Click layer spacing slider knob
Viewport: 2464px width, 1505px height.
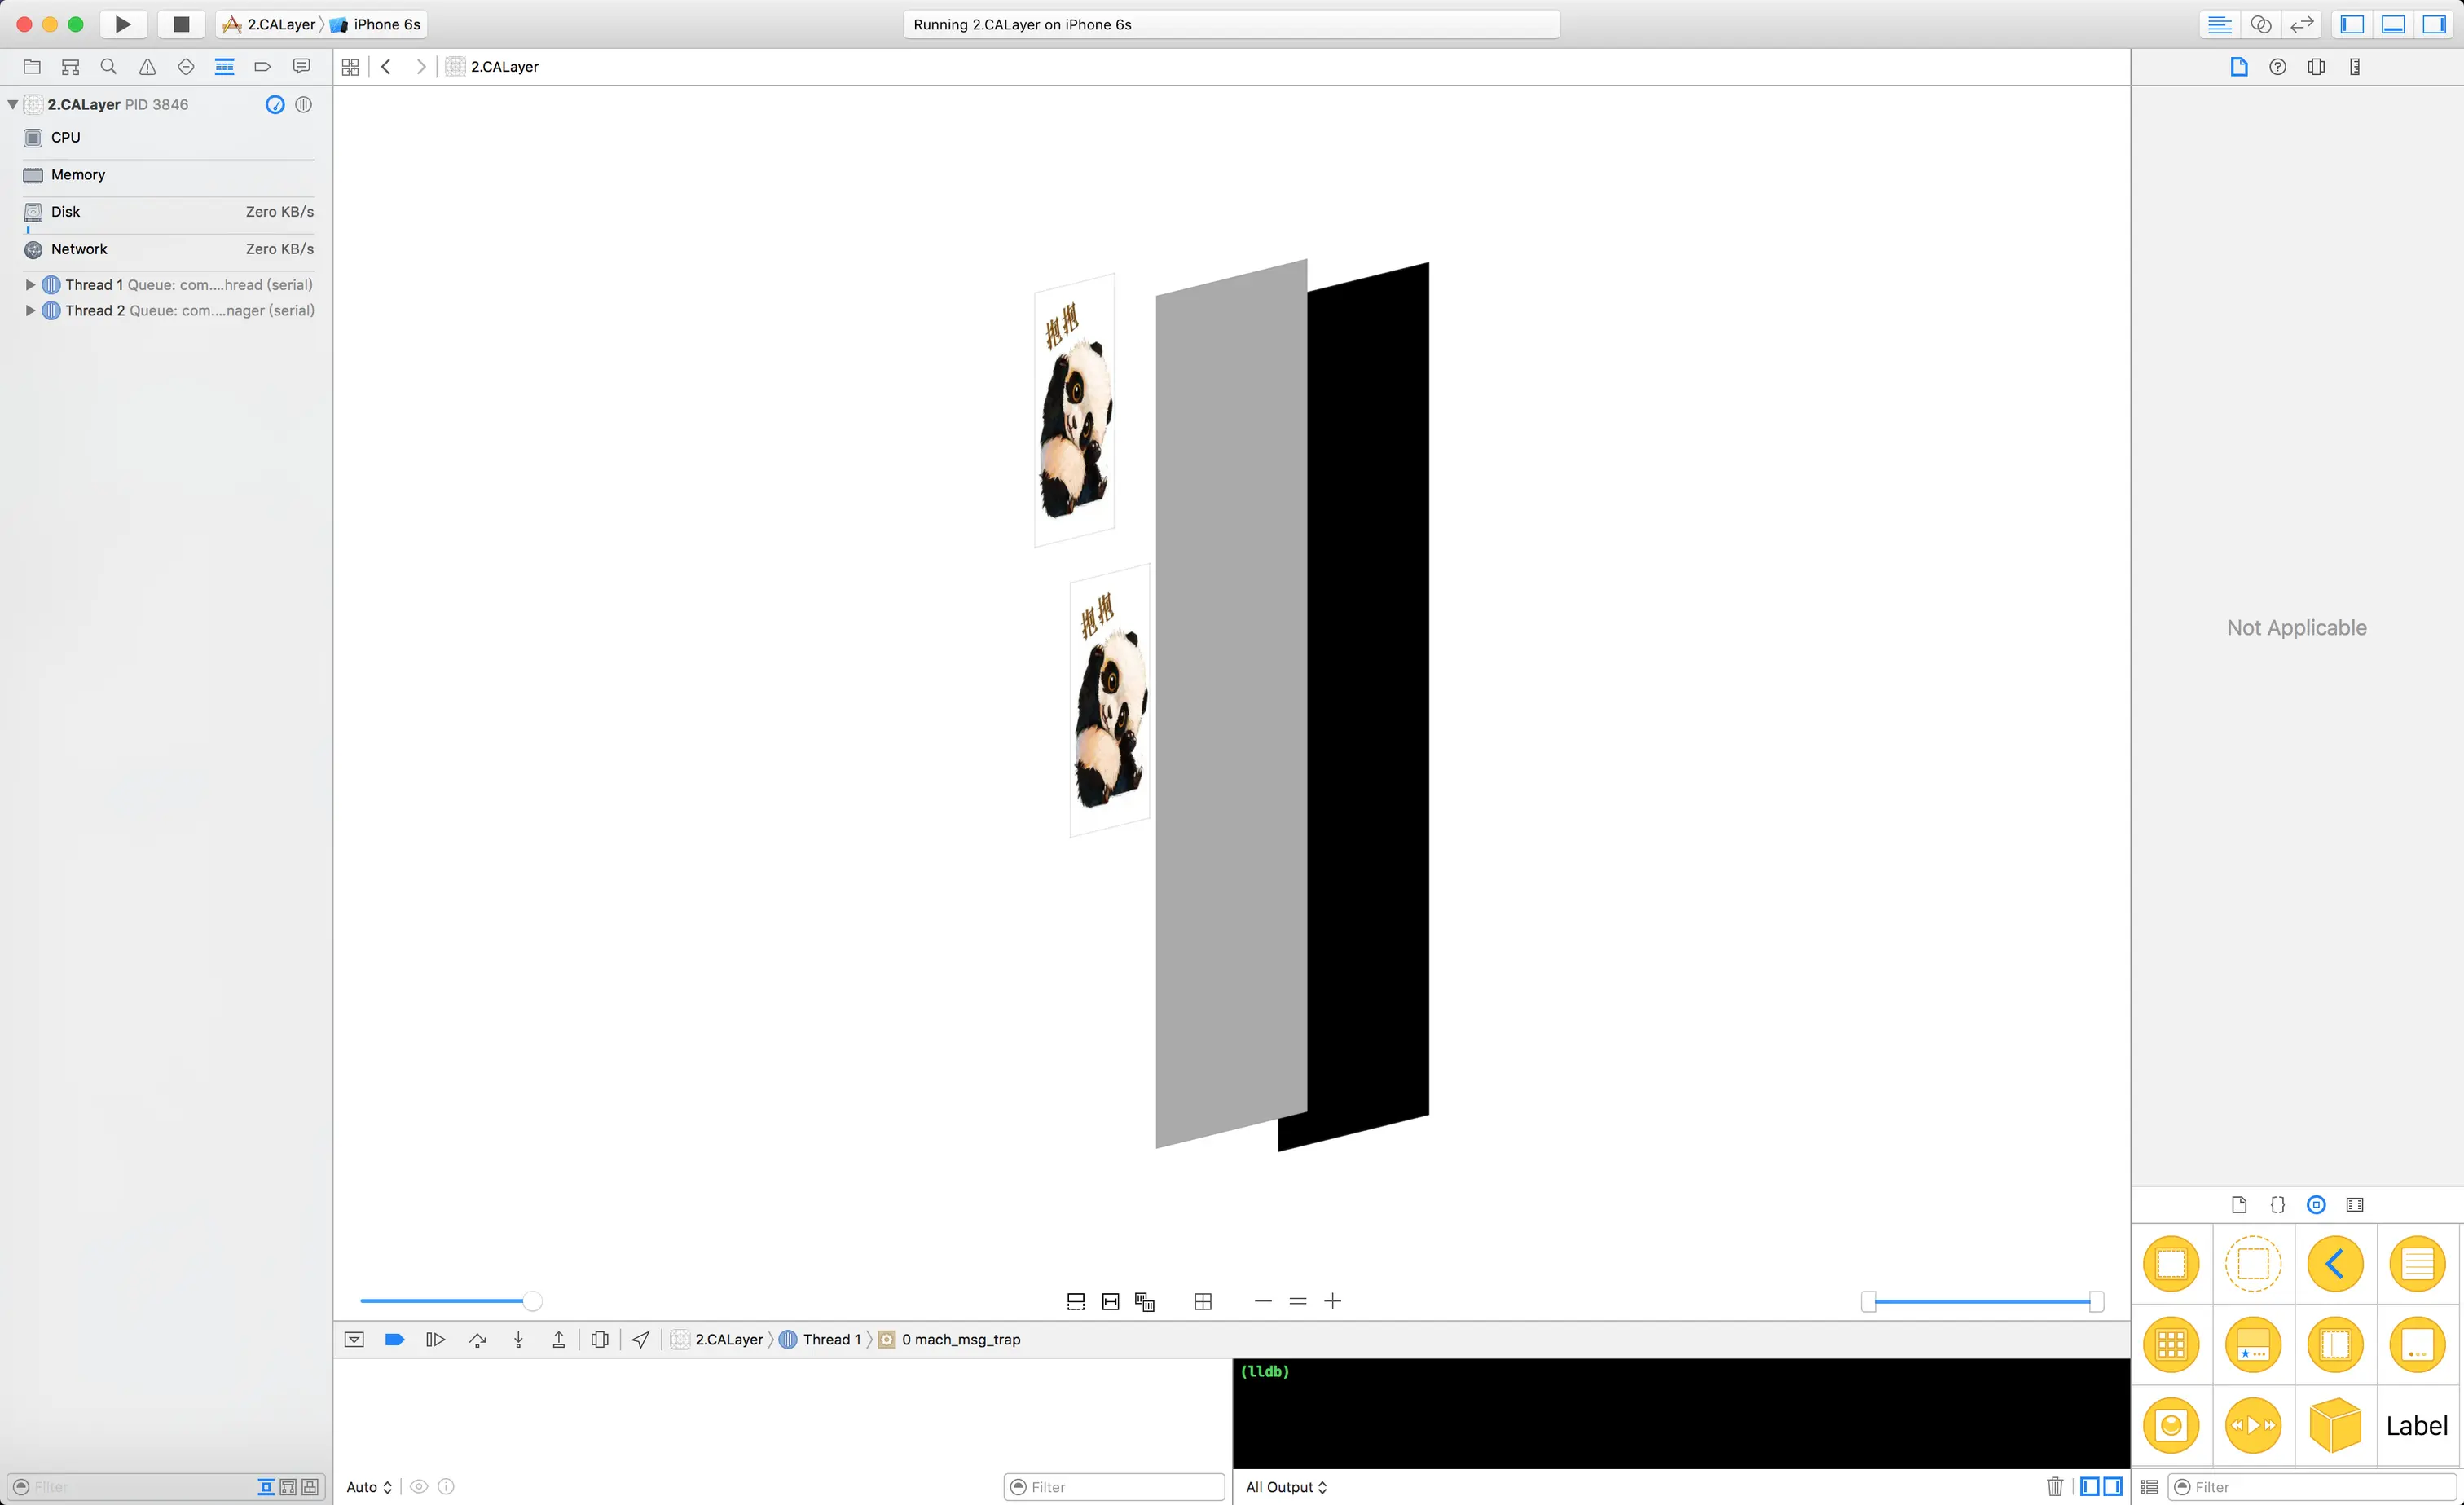tap(532, 1301)
